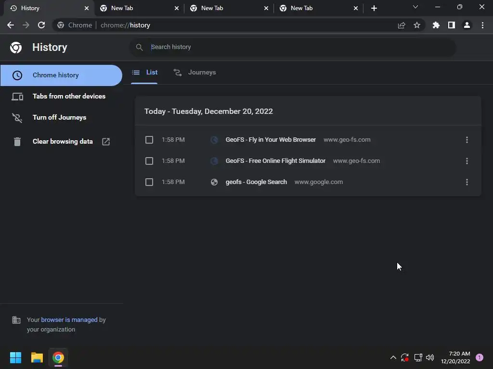Open the volume control in system tray
The height and width of the screenshot is (369, 493).
430,357
